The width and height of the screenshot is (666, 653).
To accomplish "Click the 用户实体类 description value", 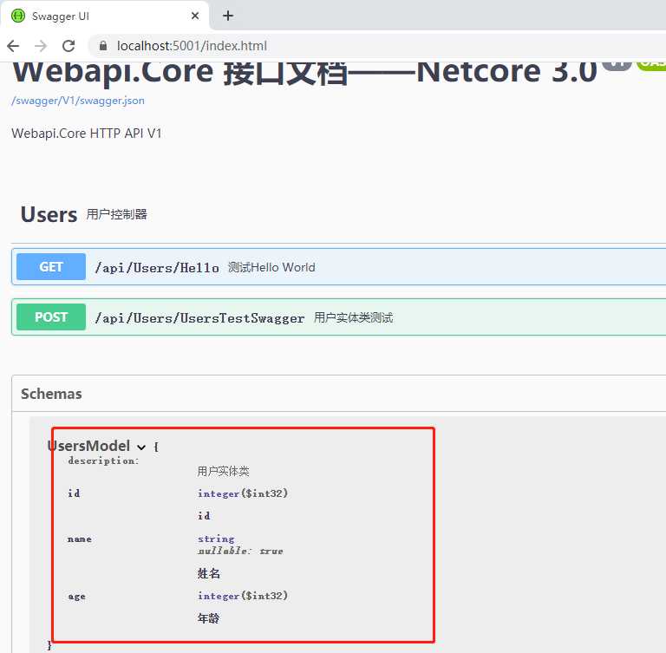I will (224, 471).
